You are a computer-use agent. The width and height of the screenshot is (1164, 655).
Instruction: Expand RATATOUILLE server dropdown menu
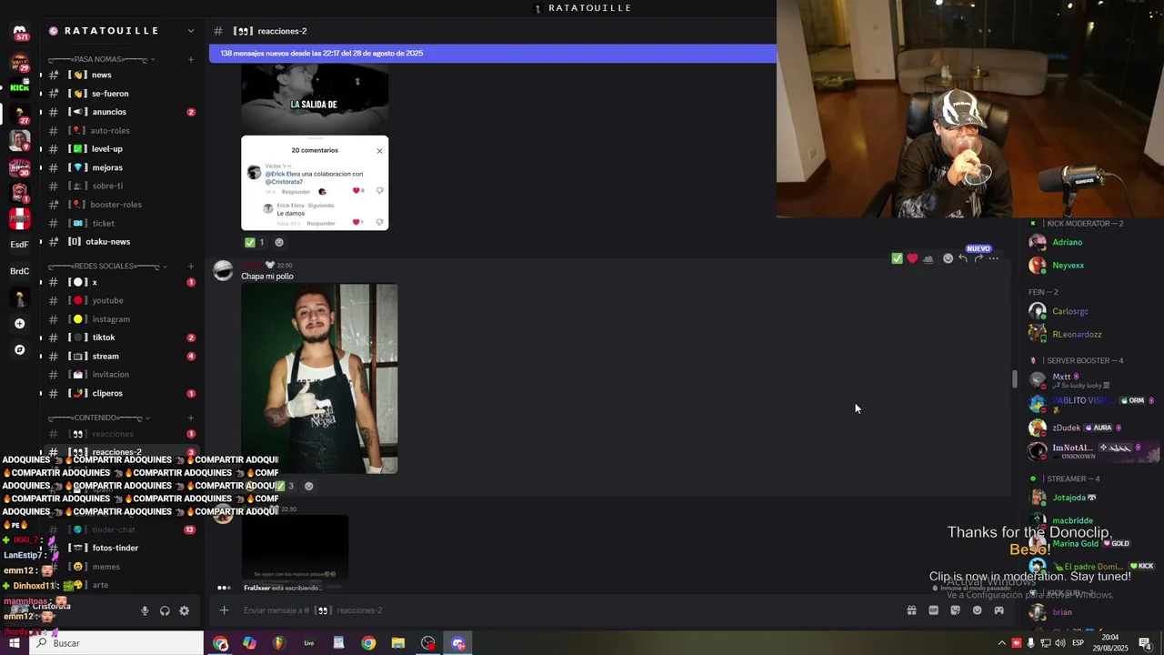(x=190, y=31)
